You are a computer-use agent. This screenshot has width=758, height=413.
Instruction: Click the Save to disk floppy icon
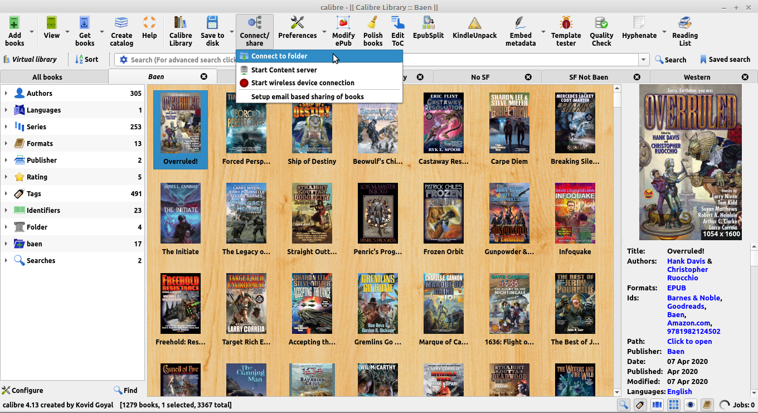click(x=212, y=23)
